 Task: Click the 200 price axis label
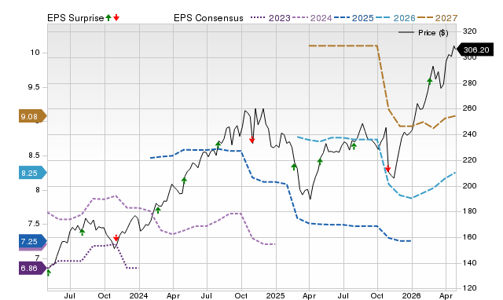pos(470,185)
